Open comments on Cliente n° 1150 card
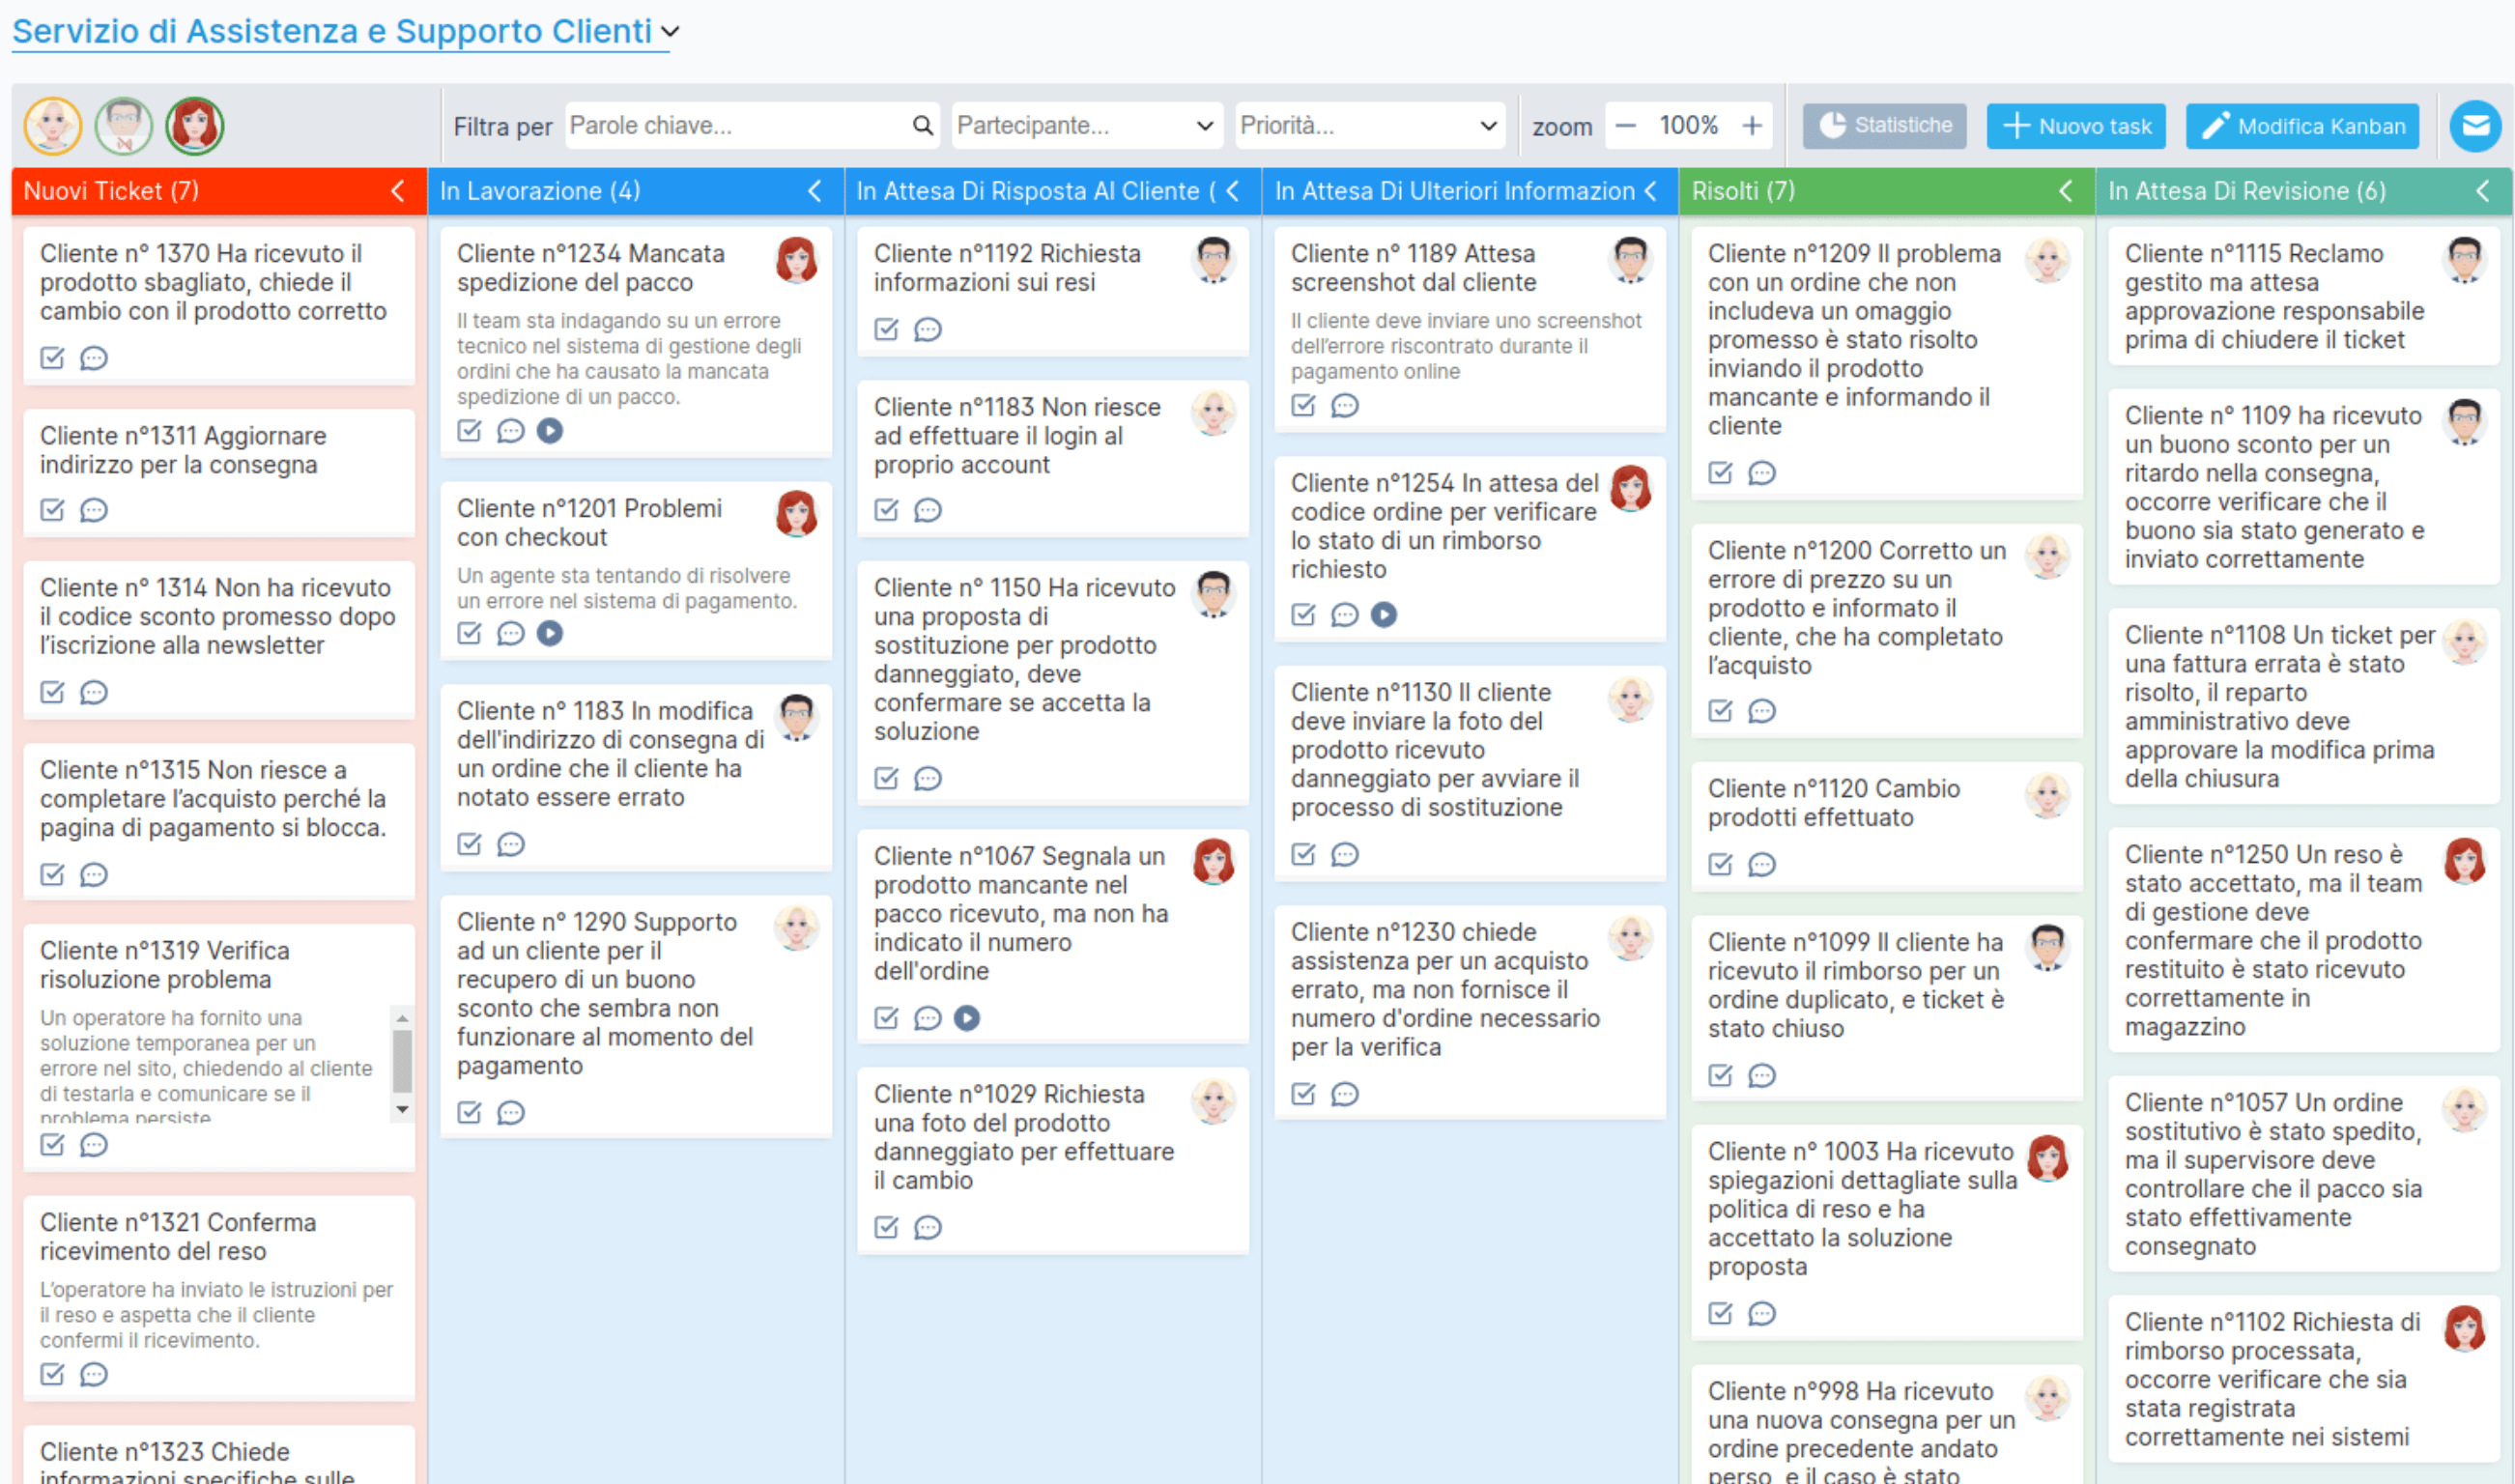This screenshot has height=1484, width=2515. [927, 778]
